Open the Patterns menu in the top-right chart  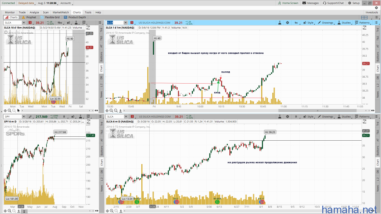pyautogui.click(x=363, y=23)
